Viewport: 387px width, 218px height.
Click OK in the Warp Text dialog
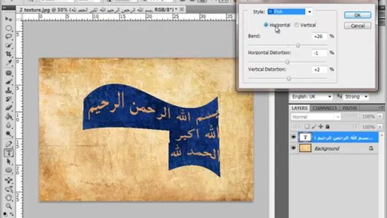pos(357,15)
